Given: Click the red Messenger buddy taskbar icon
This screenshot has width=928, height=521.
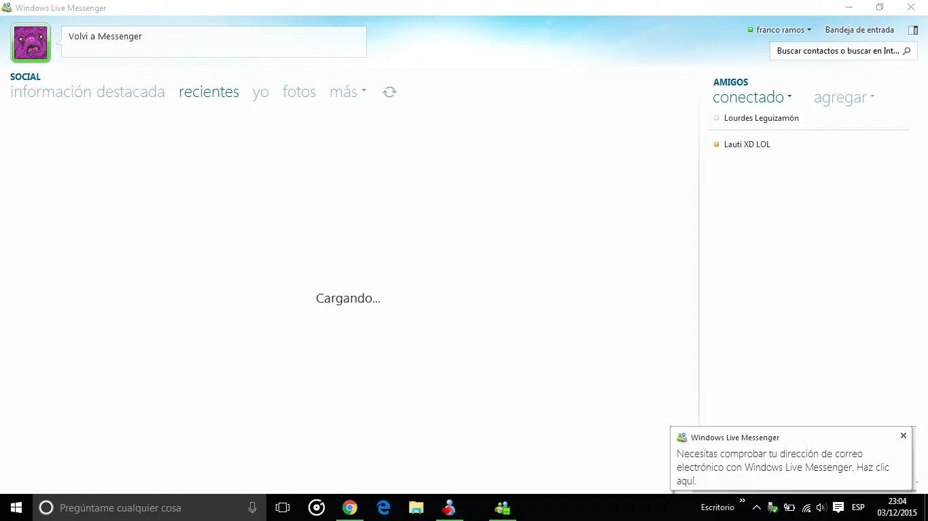Looking at the screenshot, I should pyautogui.click(x=449, y=507).
